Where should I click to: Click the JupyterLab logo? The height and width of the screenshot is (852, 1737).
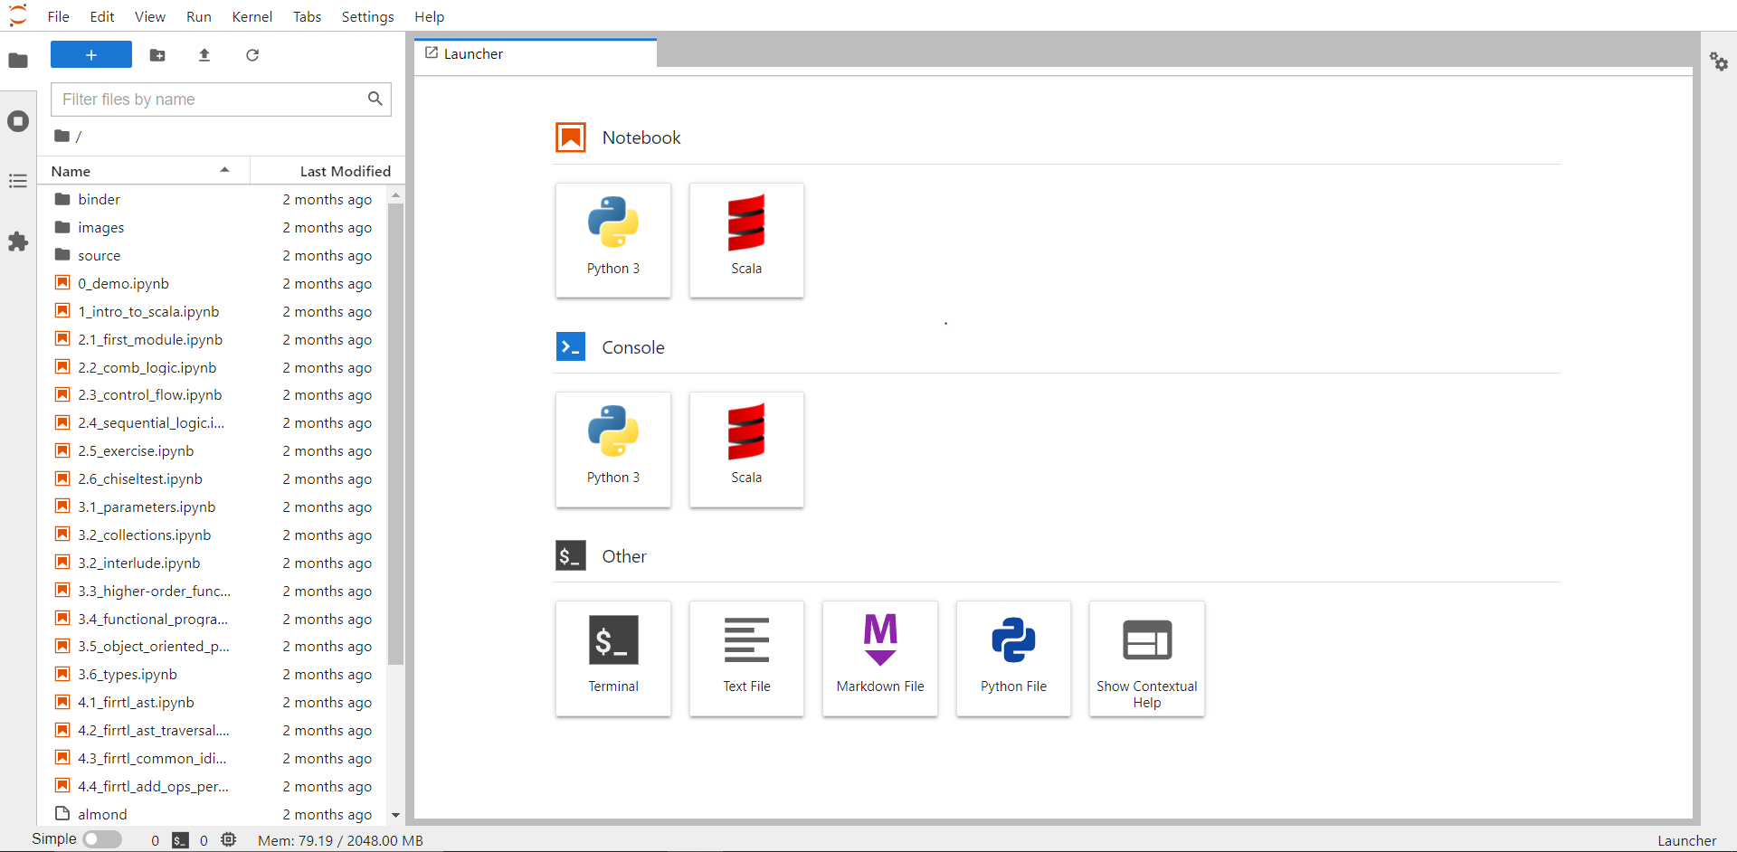[18, 15]
